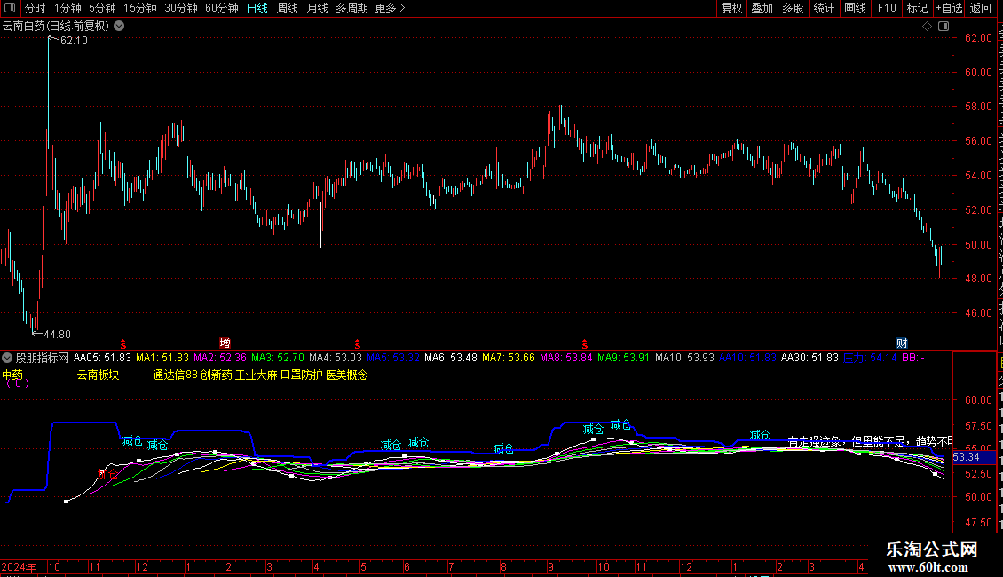This screenshot has height=577, width=1003.
Task: Click the 财 financial report marker
Action: pyautogui.click(x=902, y=344)
